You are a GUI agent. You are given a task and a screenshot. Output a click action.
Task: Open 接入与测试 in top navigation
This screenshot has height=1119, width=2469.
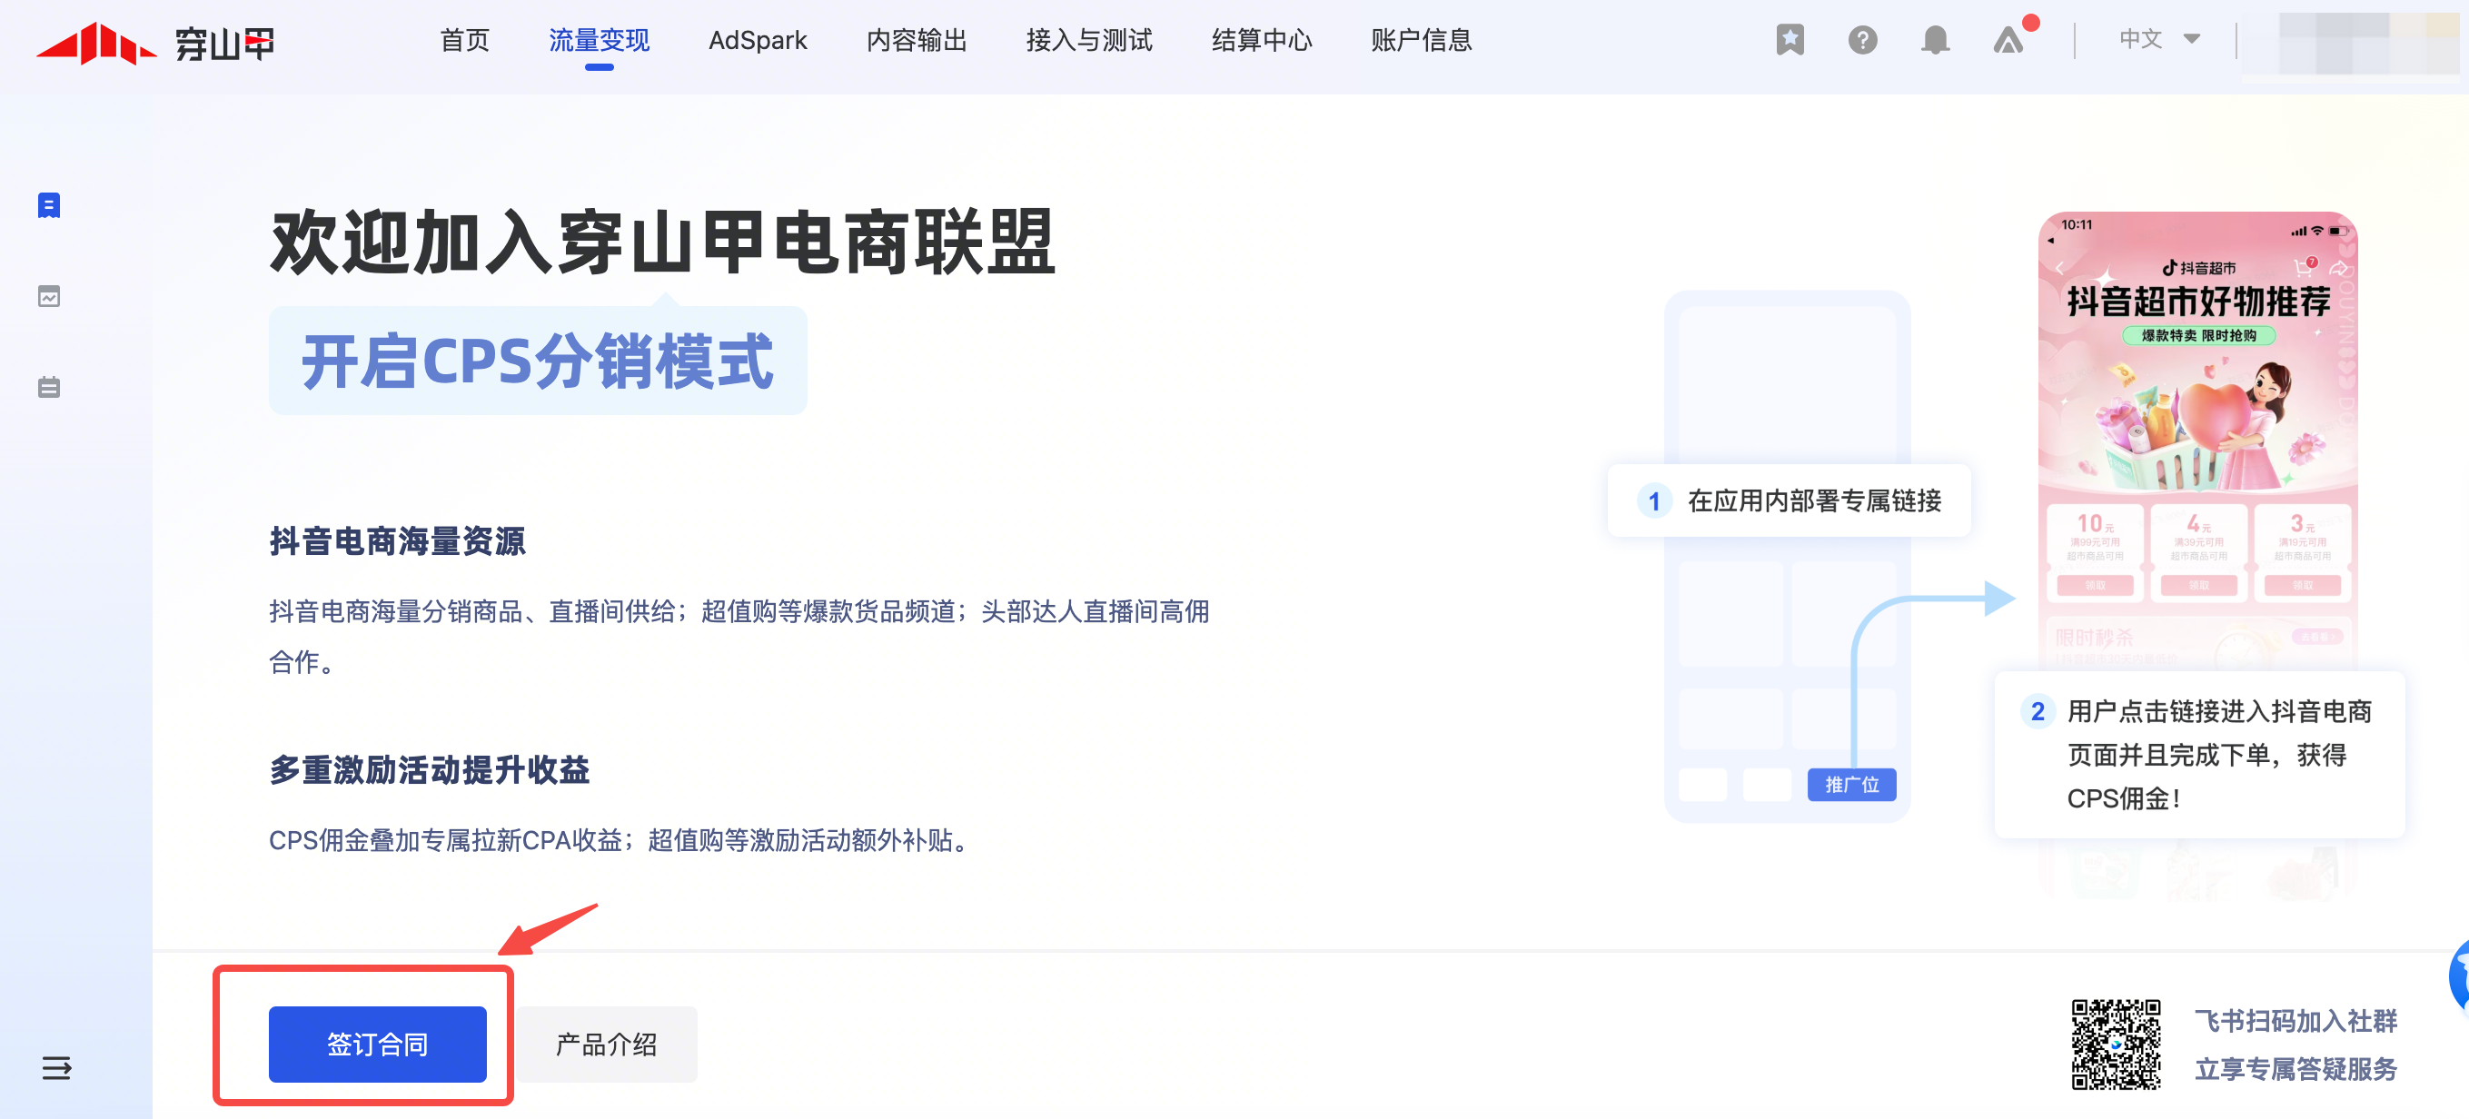pos(1089,40)
